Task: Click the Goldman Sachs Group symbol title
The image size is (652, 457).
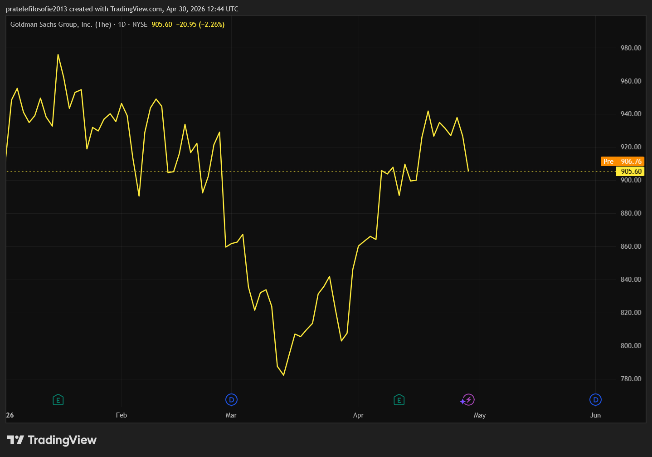Action: (x=61, y=25)
